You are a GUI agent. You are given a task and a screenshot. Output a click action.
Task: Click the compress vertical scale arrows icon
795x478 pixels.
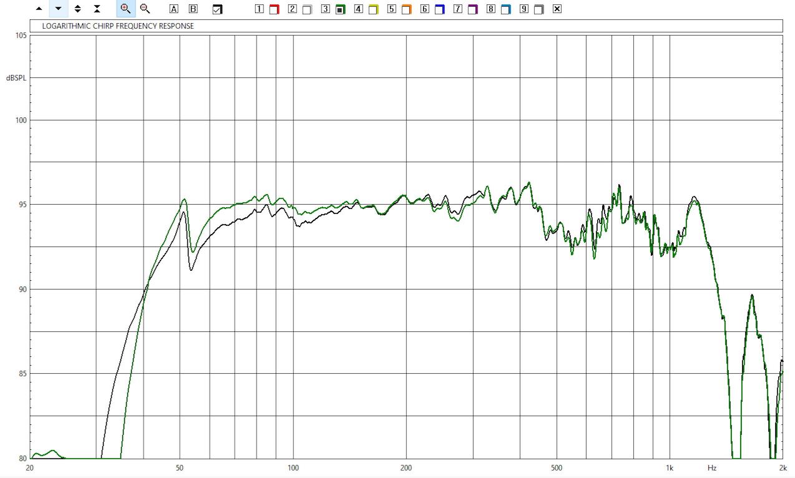click(x=97, y=9)
